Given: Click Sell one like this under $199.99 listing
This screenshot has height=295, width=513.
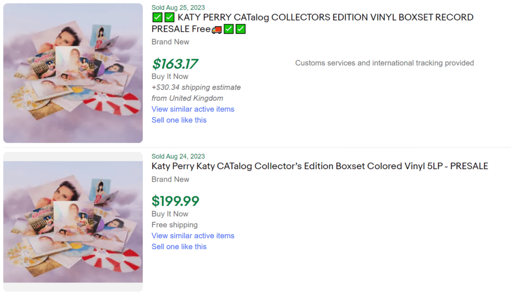Looking at the screenshot, I should pos(179,246).
